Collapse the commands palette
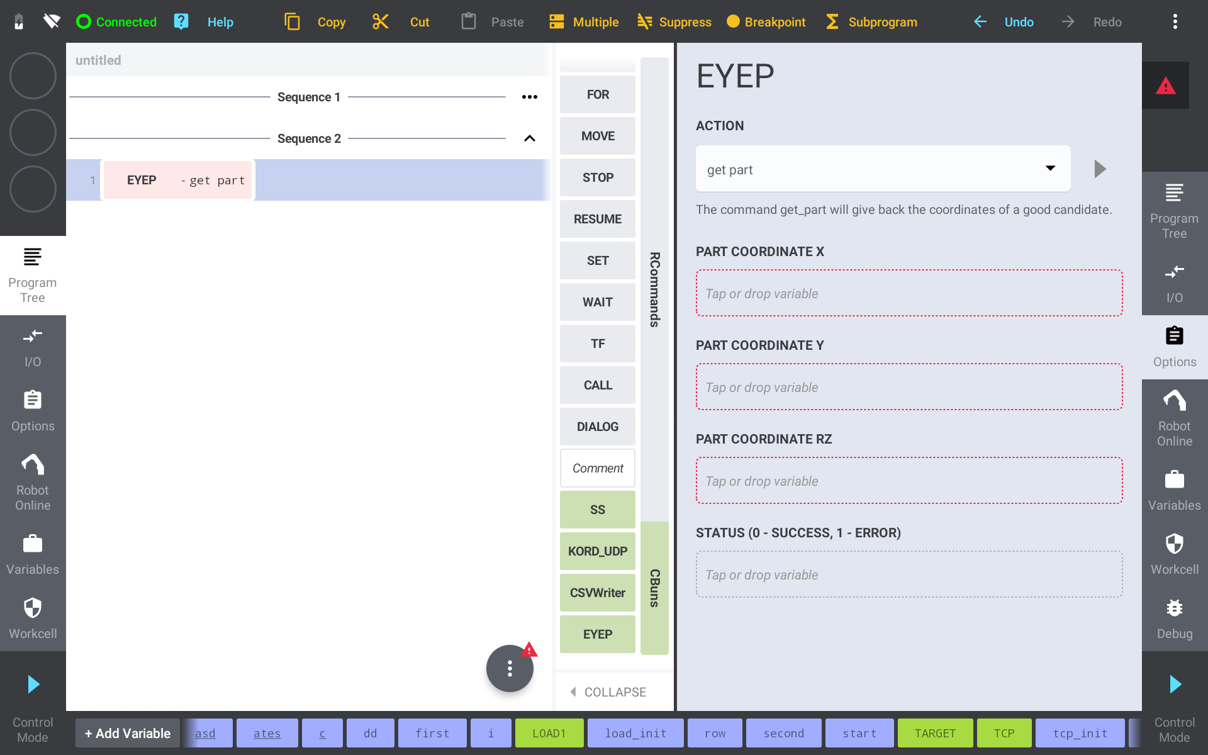 [608, 692]
